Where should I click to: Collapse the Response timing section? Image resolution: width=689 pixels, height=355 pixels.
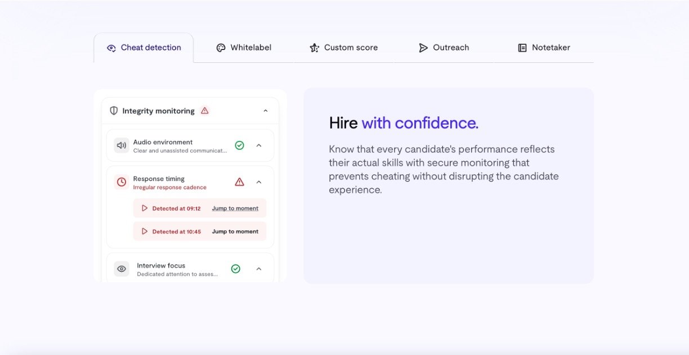coord(259,182)
